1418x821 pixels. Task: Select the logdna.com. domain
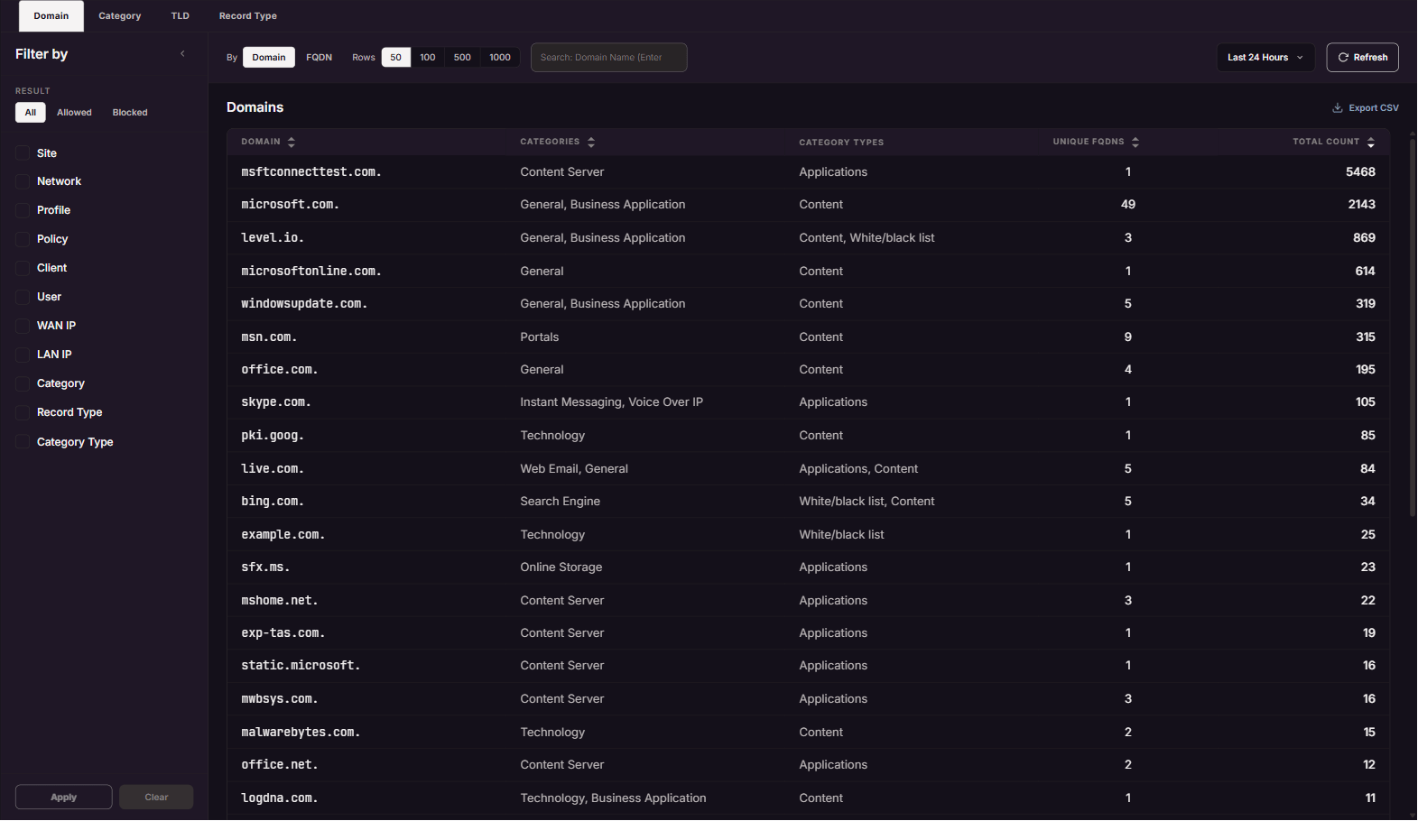click(280, 798)
